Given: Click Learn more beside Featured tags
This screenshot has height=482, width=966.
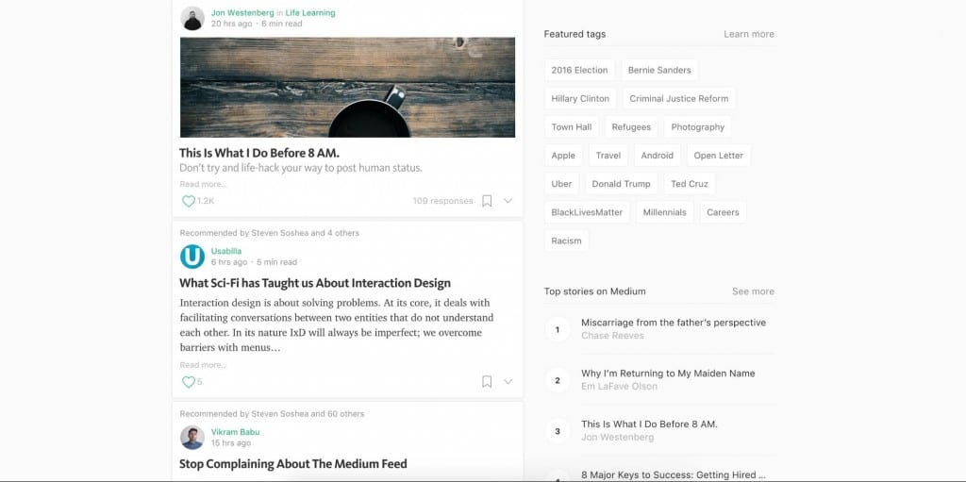Looking at the screenshot, I should point(748,34).
